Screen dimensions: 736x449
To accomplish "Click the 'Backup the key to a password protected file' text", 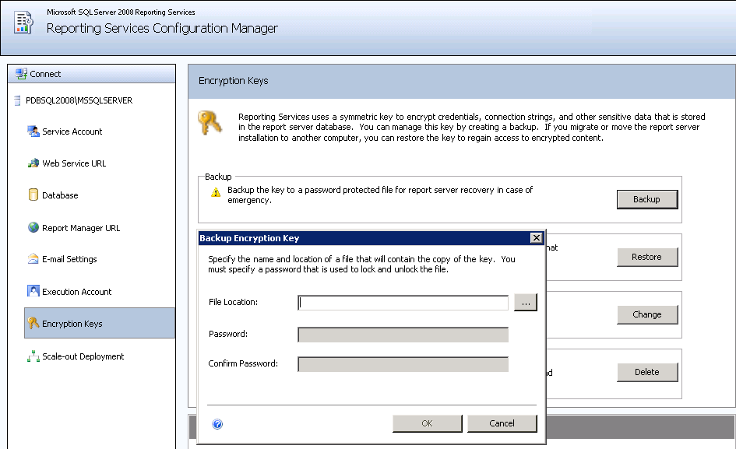I will pyautogui.click(x=380, y=195).
